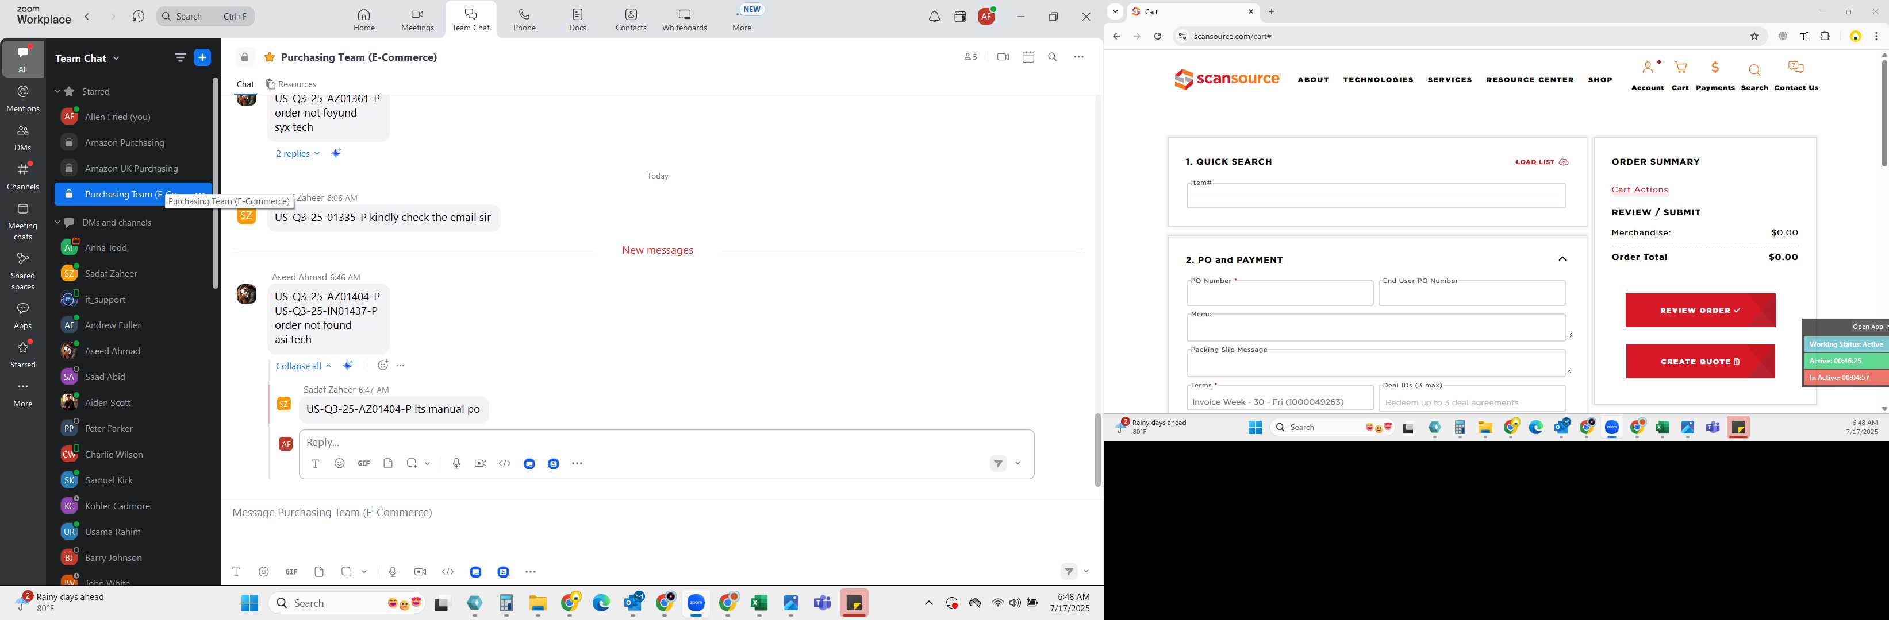1889x620 pixels.
Task: Toggle text formatting in main message box
Action: pyautogui.click(x=236, y=572)
